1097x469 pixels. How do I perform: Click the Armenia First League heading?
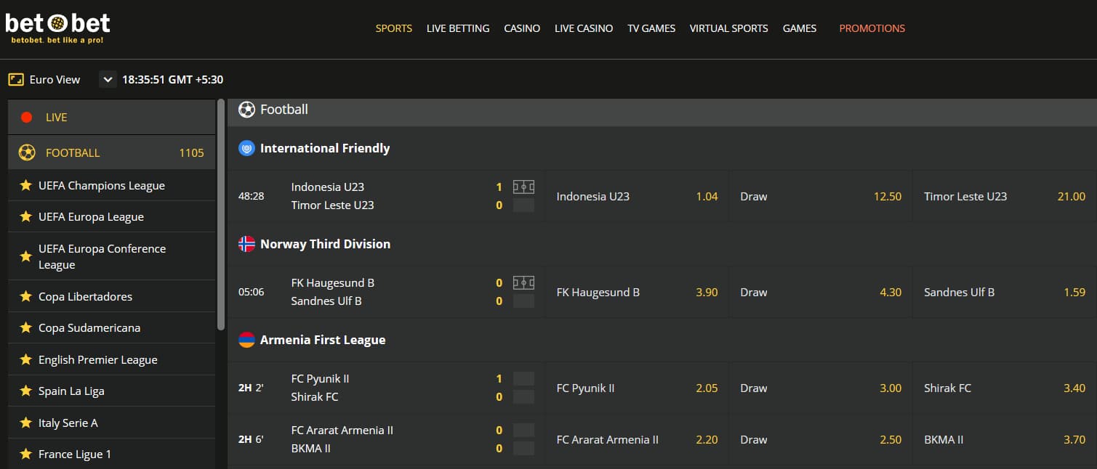[323, 340]
